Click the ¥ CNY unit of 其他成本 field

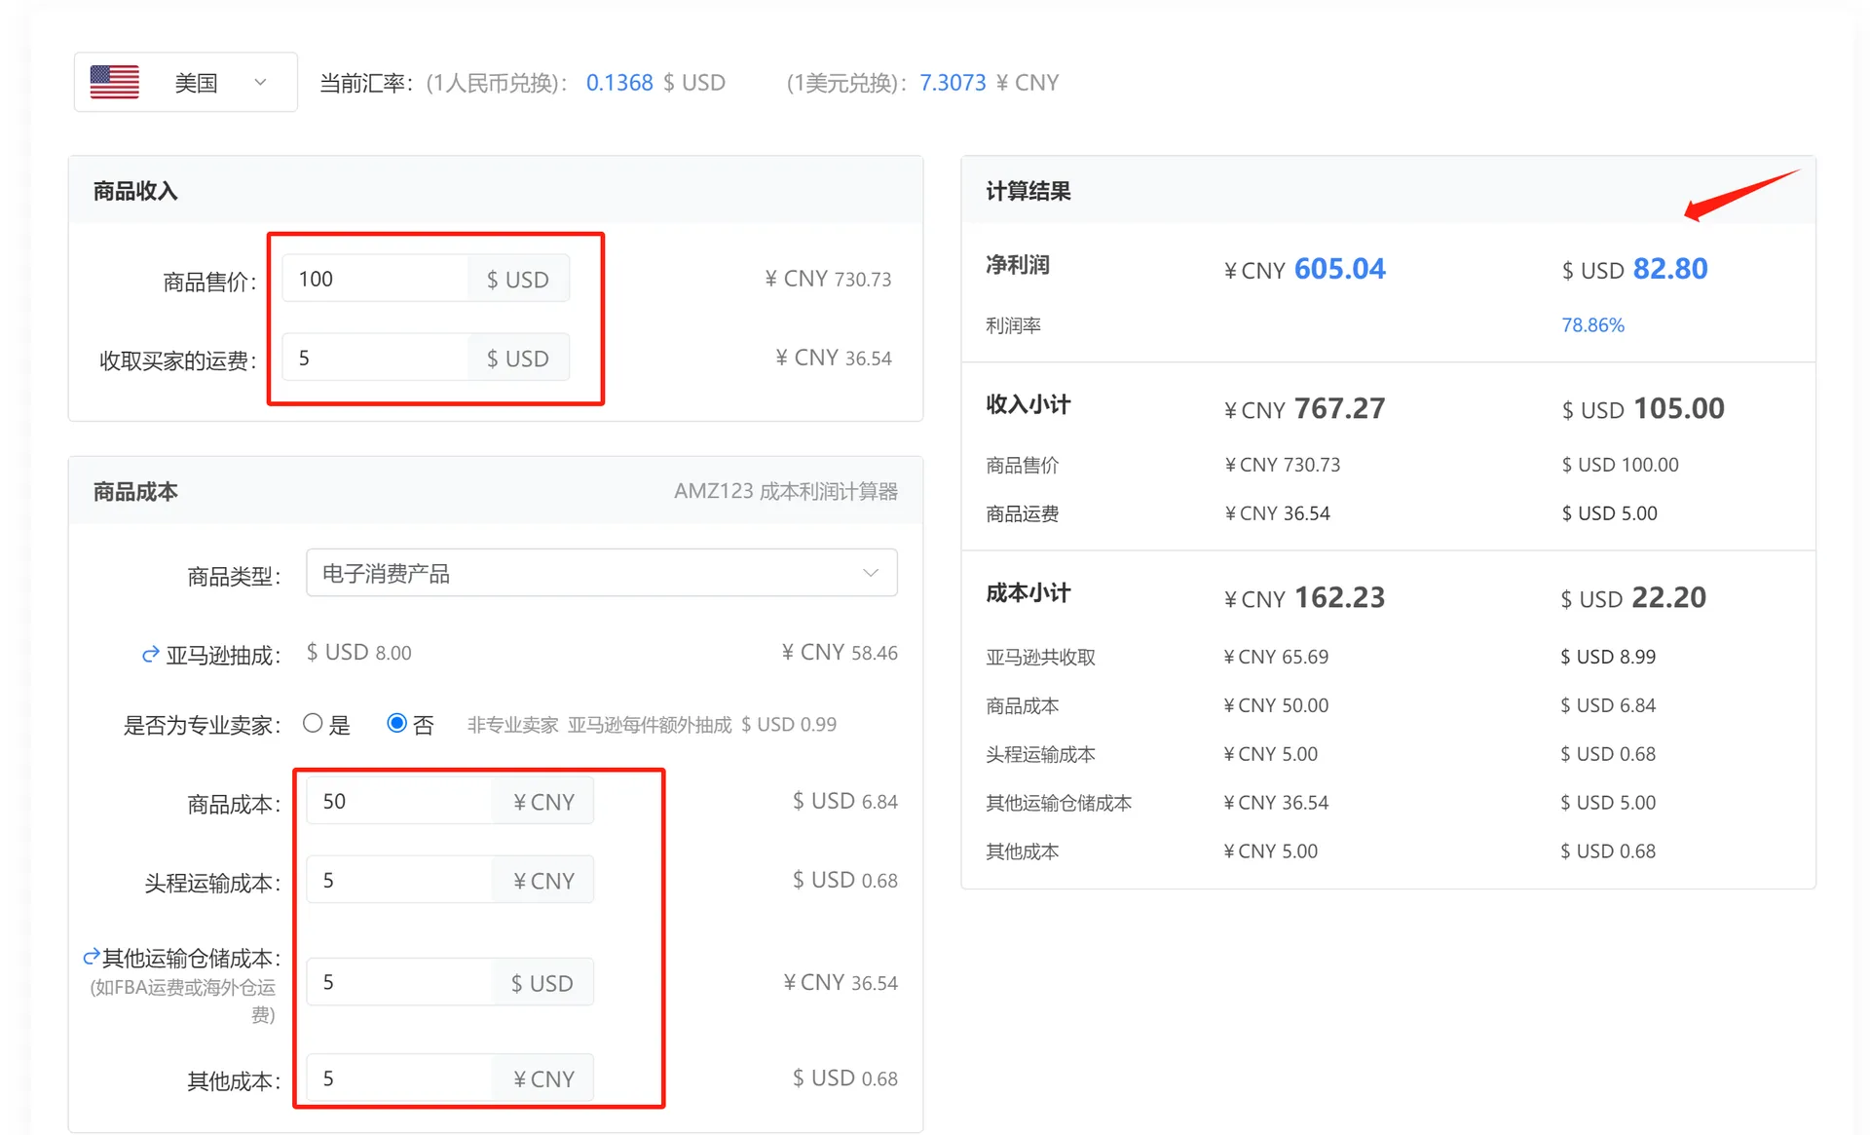click(543, 1079)
